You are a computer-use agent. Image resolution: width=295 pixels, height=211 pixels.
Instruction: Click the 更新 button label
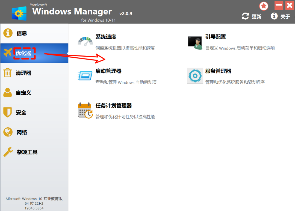(x=256, y=17)
